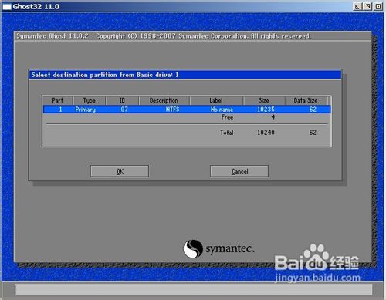
Task: Click the Free space row
Action: (x=187, y=117)
